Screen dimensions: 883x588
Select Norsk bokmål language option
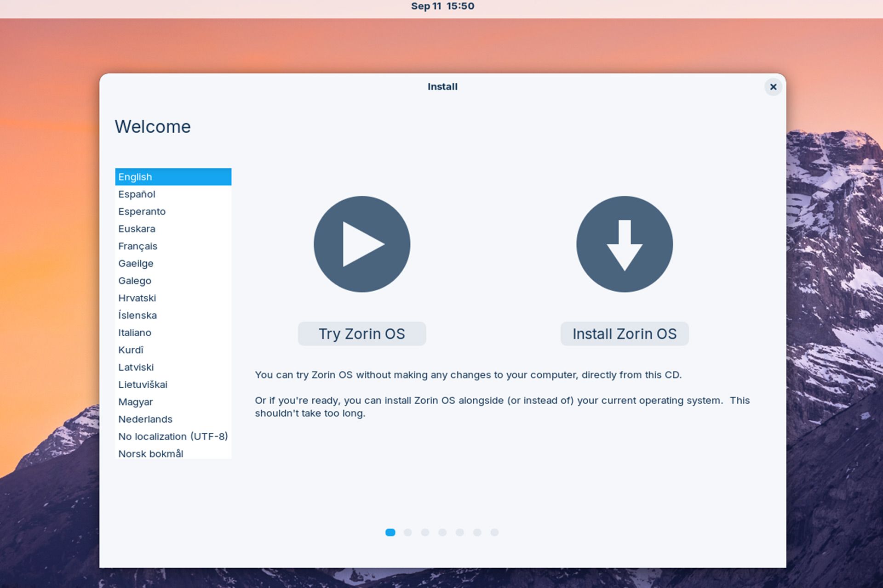[150, 453]
